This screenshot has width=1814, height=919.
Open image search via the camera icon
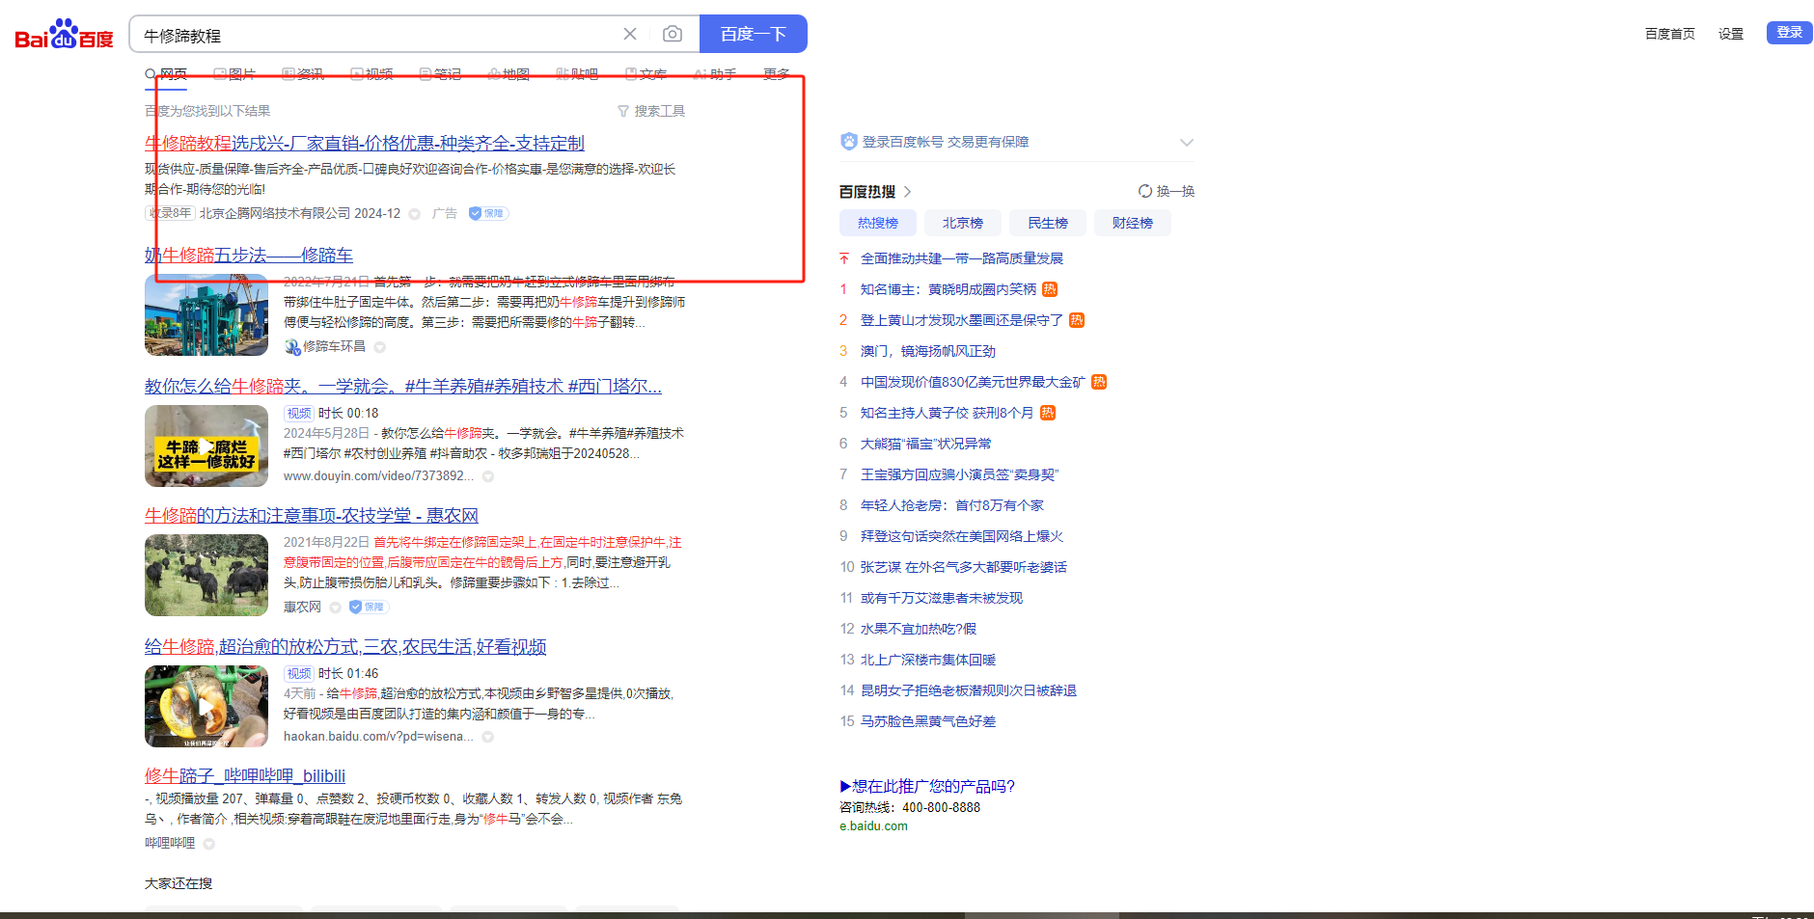[673, 35]
